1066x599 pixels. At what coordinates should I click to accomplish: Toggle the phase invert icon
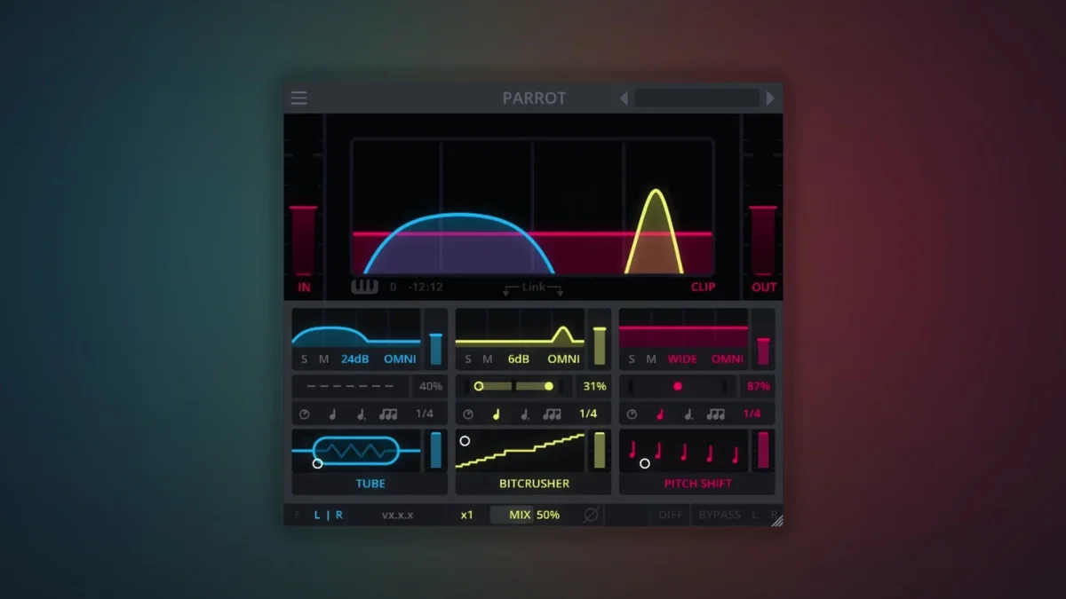591,515
